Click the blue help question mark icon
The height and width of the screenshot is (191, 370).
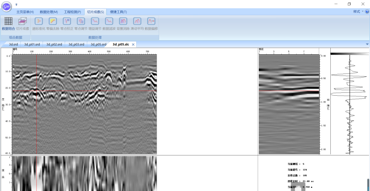pyautogui.click(x=366, y=12)
